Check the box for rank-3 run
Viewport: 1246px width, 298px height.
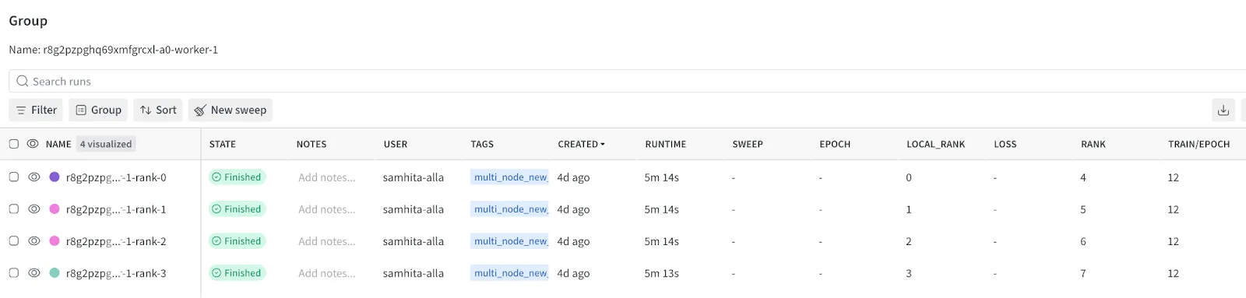pyautogui.click(x=14, y=273)
